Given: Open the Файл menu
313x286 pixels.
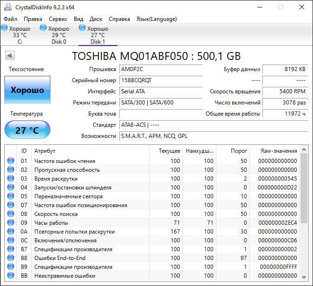Looking at the screenshot, I should (x=10, y=19).
